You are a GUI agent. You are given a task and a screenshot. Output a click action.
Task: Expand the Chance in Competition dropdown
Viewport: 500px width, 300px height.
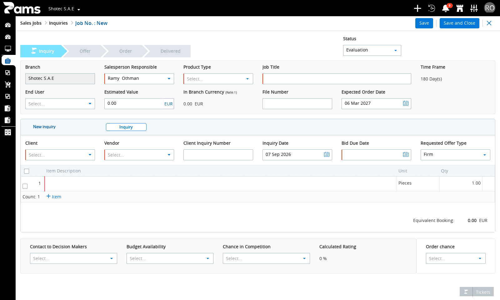pos(304,259)
